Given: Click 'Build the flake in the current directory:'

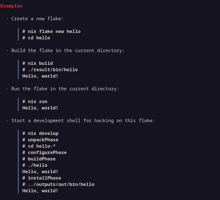Looking at the screenshot, I should click(68, 50).
